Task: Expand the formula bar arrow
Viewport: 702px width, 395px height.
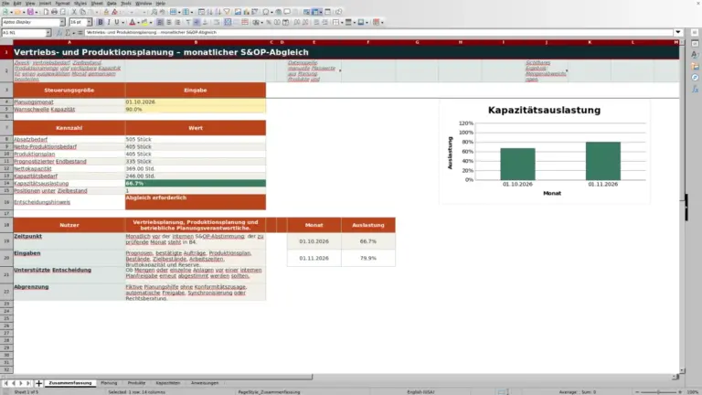Action: click(678, 32)
